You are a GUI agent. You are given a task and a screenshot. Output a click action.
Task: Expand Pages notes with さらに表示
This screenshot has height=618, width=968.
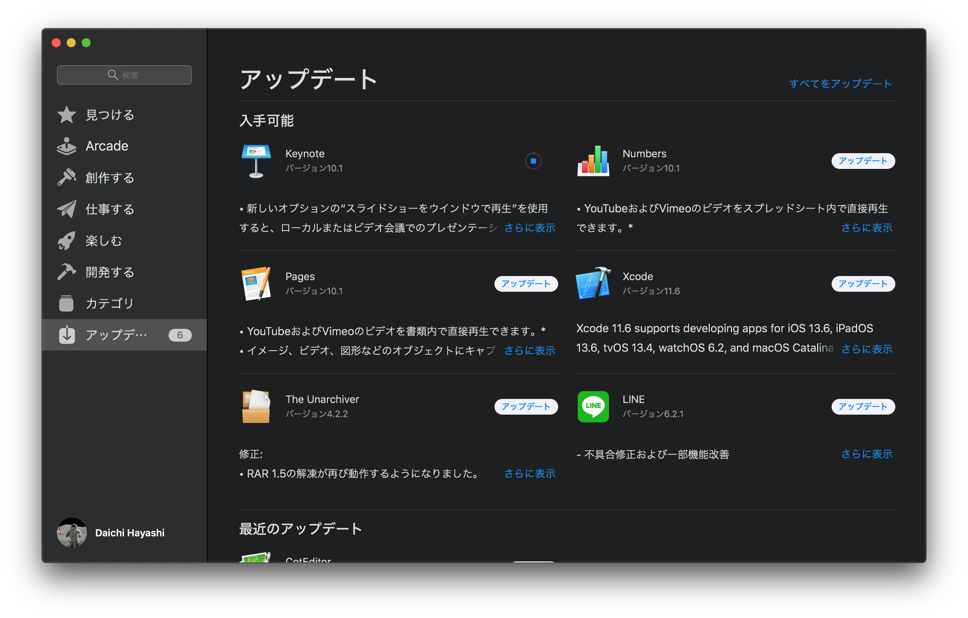coord(530,351)
